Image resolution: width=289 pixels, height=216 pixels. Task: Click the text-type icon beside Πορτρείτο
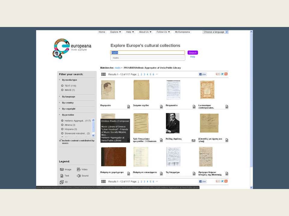click(129, 107)
